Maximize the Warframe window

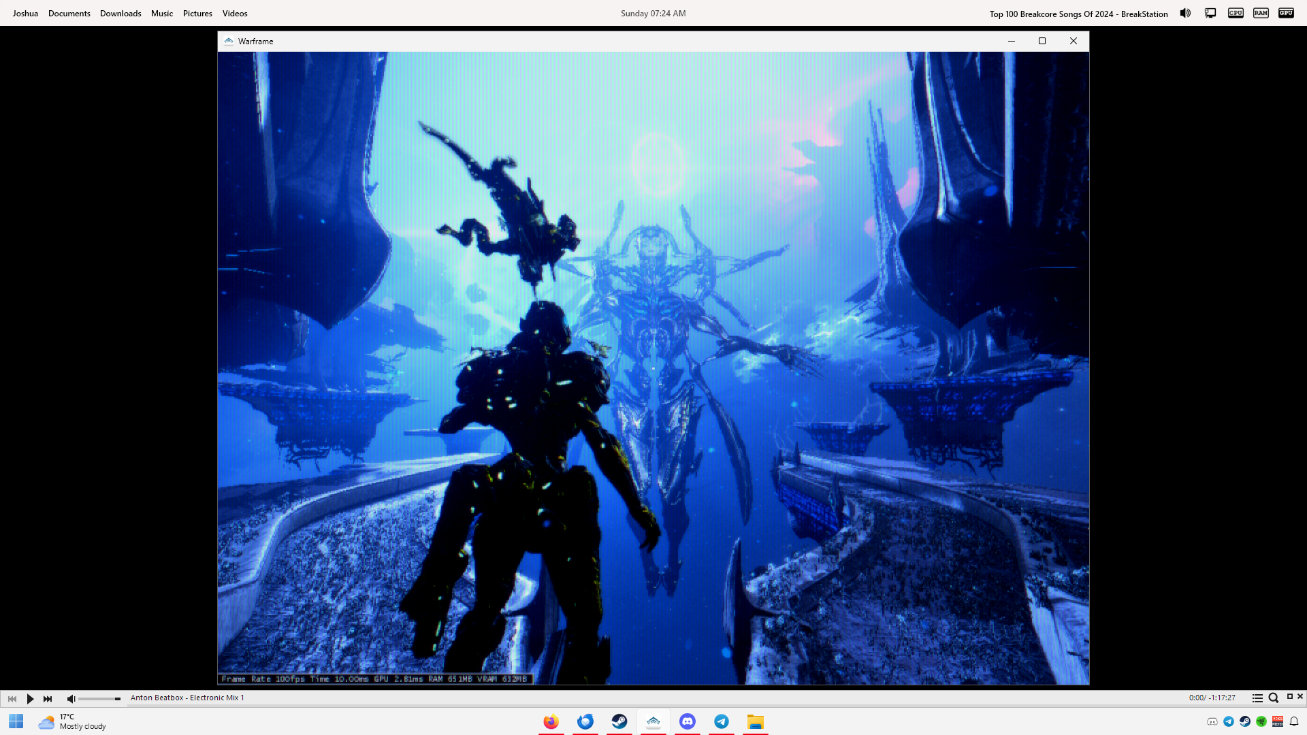click(1042, 42)
